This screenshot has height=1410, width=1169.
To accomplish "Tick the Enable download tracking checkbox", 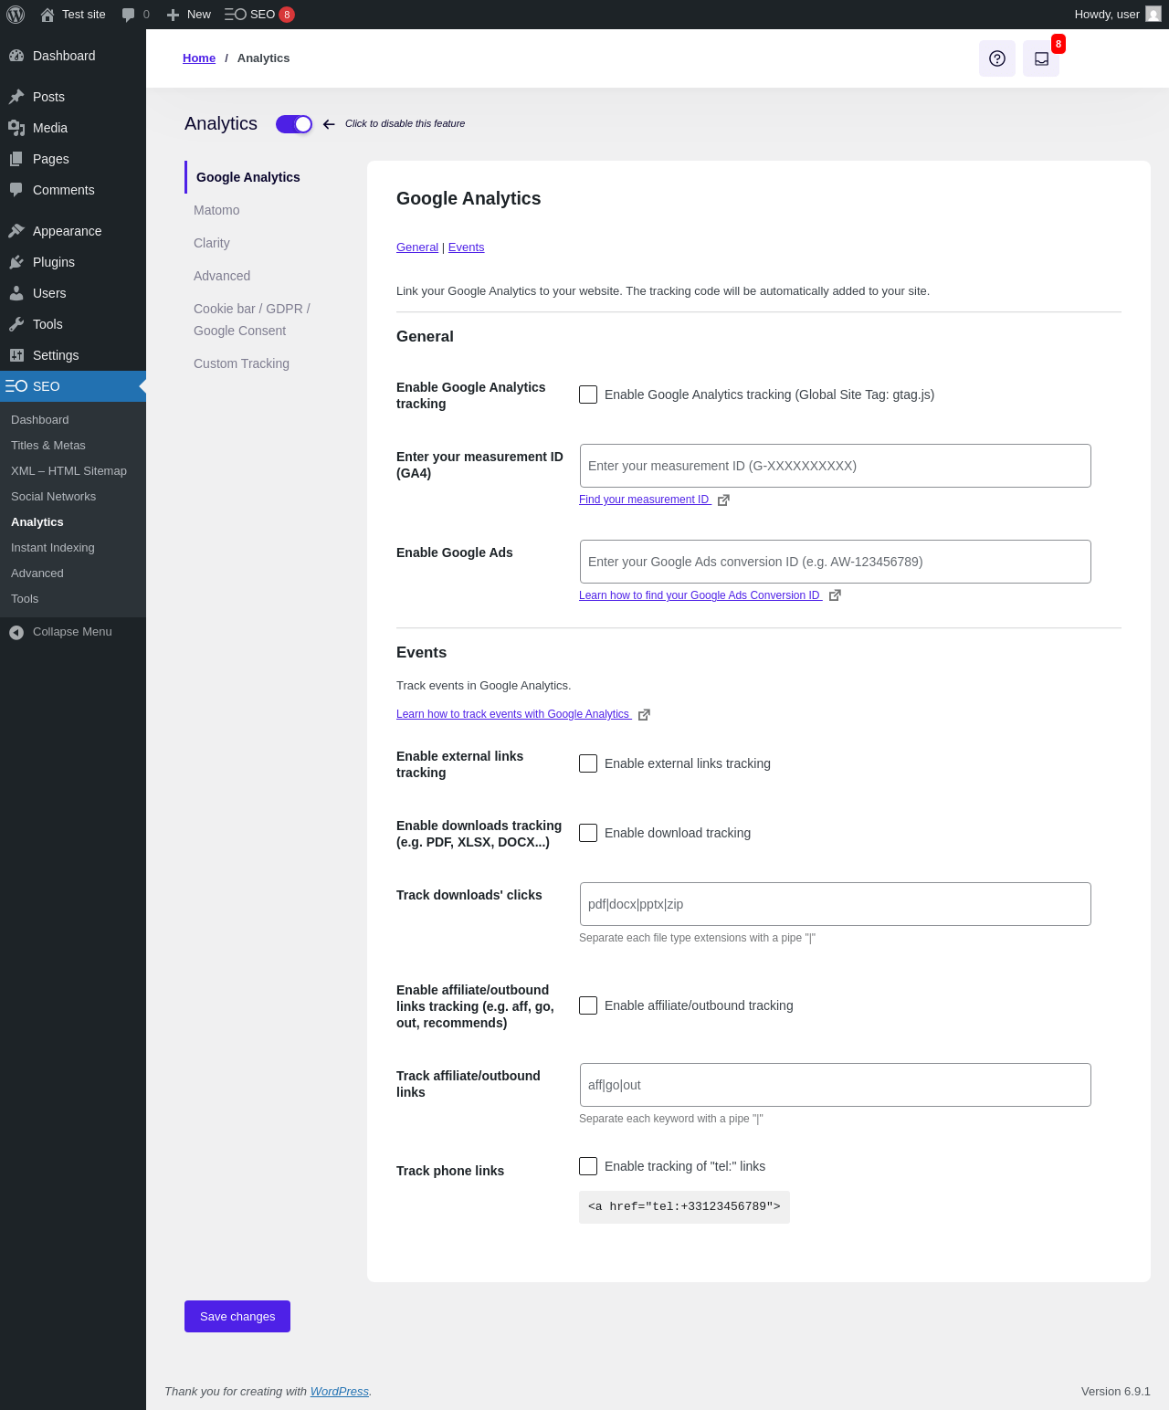I will (588, 833).
